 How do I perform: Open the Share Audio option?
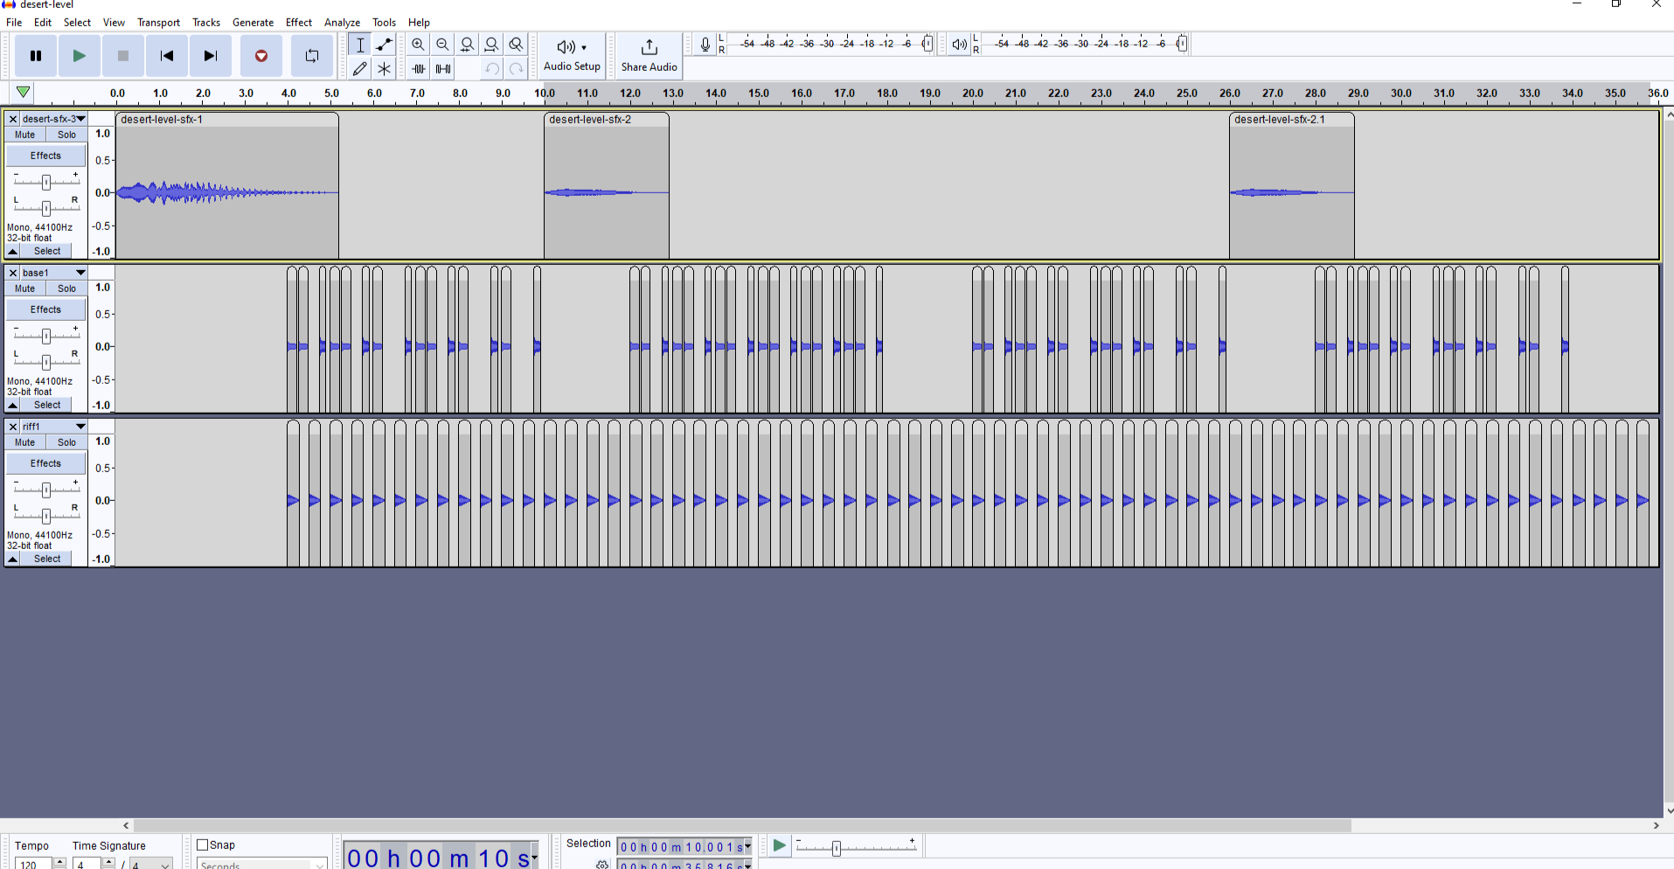(649, 55)
